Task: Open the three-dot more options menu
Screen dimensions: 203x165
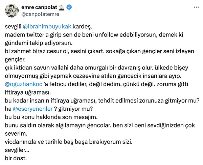Action: 196,7
